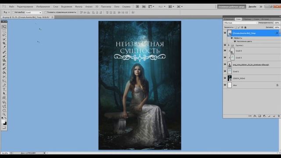
Task: Open the Автовыбор Слой dropdown
Action: [33, 13]
